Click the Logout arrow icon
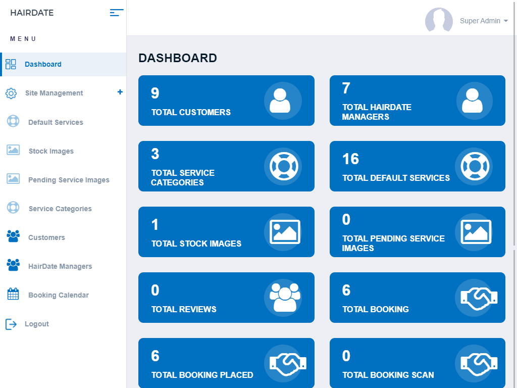 coord(11,324)
